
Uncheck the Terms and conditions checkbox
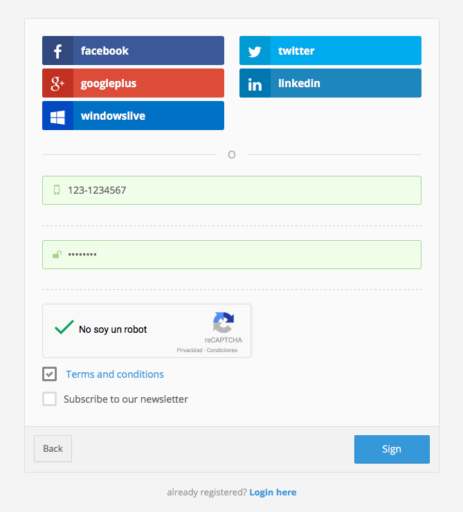click(49, 374)
